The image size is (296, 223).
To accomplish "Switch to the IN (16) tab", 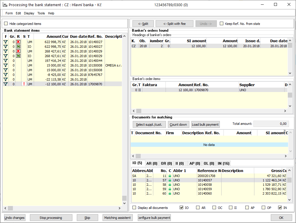I will 223,163.
